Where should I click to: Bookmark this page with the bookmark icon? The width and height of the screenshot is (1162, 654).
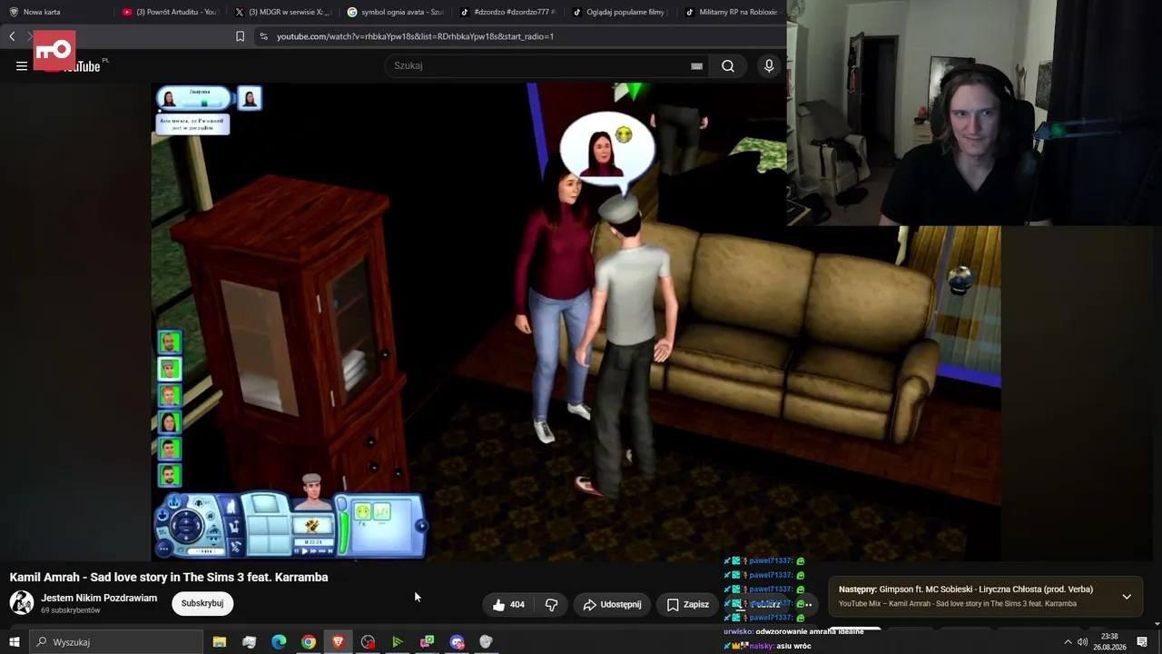(240, 36)
